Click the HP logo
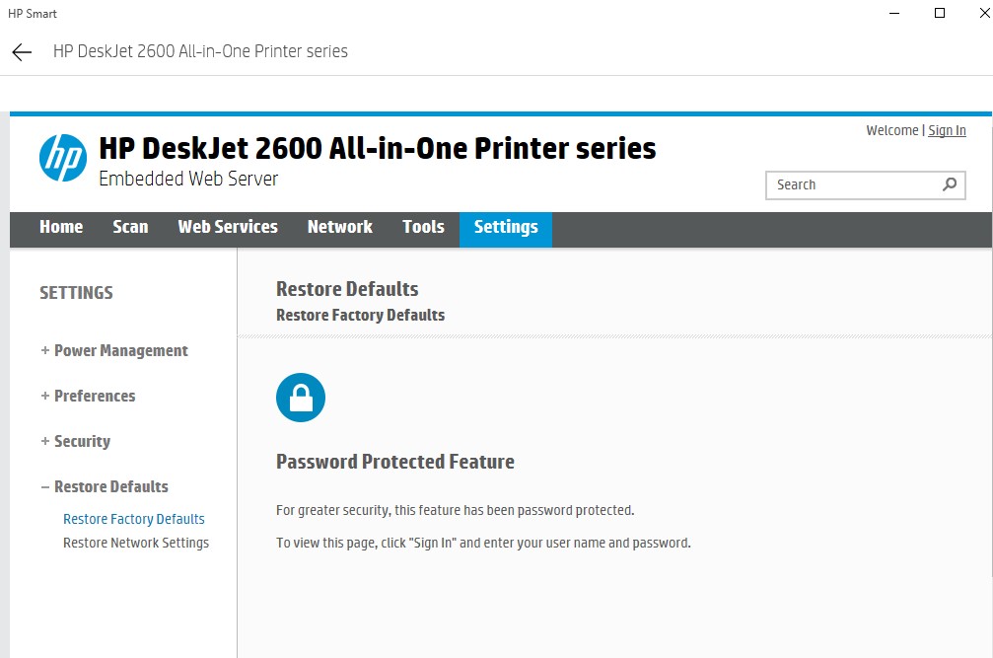 pos(62,158)
